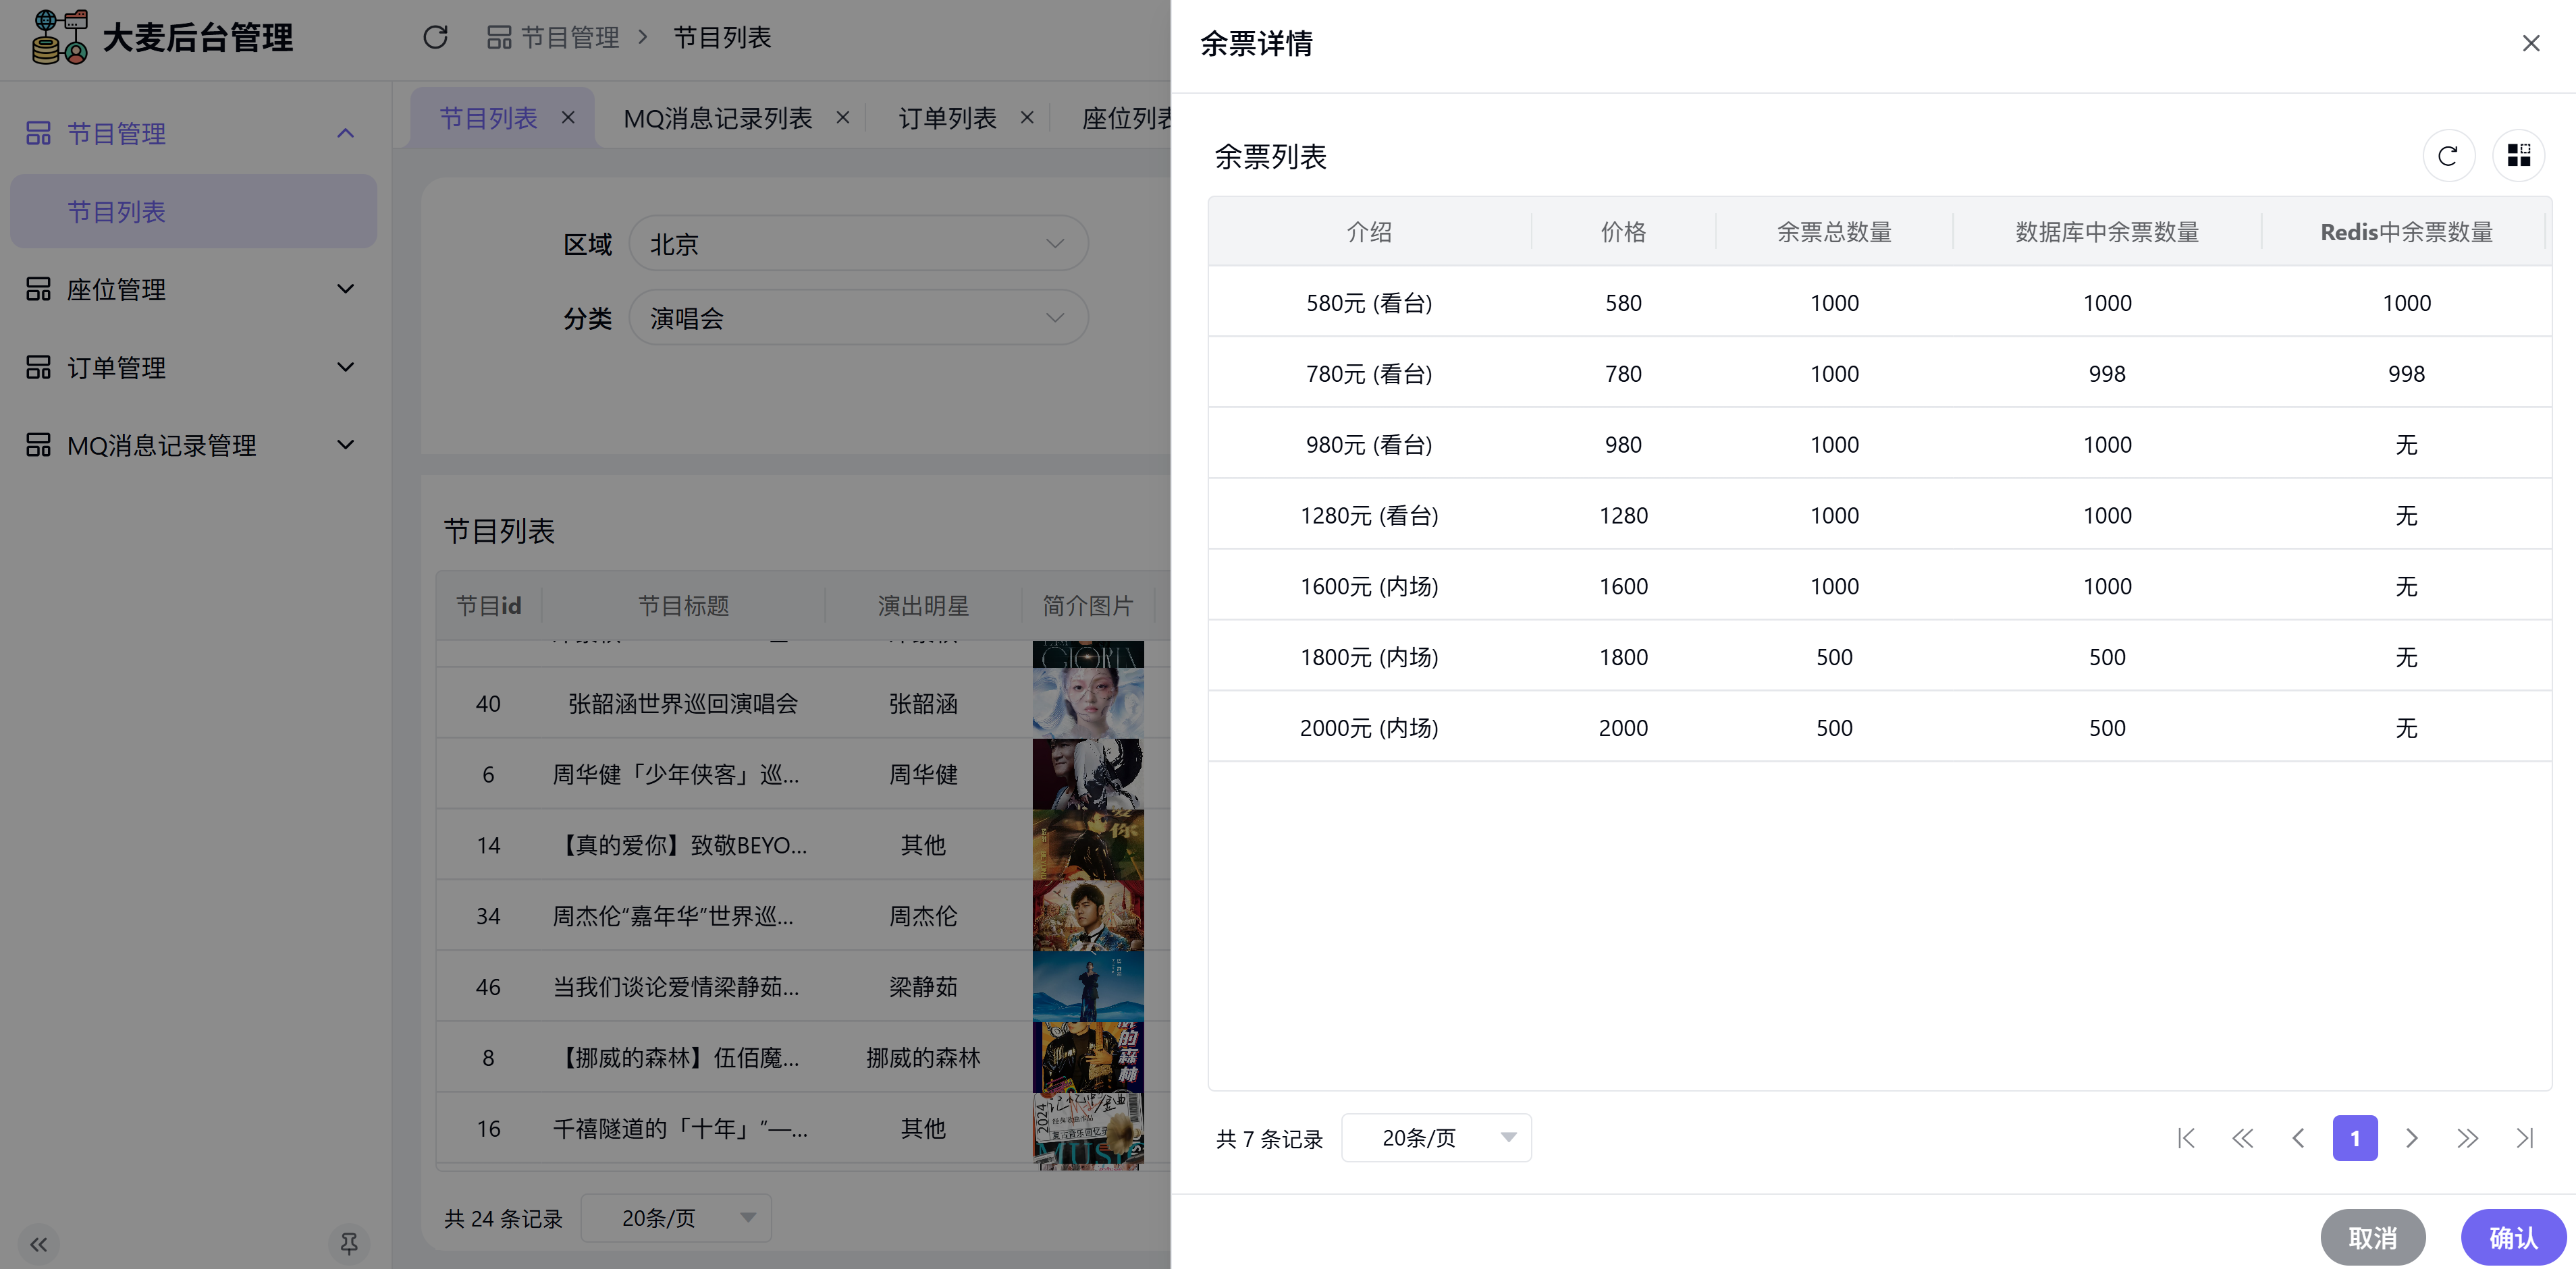Close the 余票详情 drawer

pyautogui.click(x=2530, y=44)
